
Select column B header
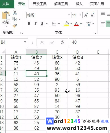pyautogui.click(x=37, y=52)
